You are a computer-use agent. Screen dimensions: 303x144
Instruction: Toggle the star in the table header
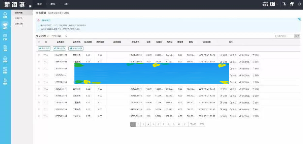click(x=39, y=42)
